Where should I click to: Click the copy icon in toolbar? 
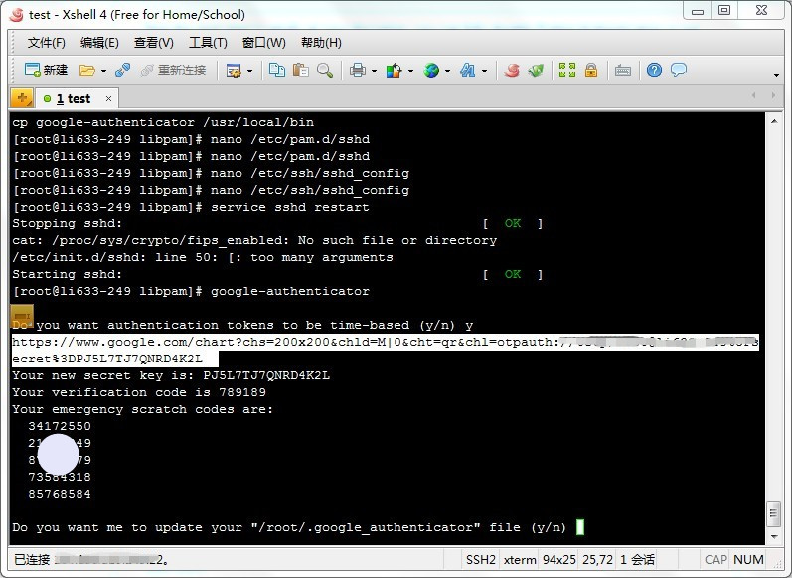[x=277, y=71]
